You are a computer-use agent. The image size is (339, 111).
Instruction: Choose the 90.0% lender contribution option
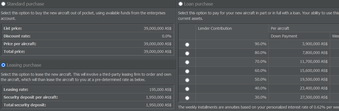pyautogui.click(x=187, y=44)
